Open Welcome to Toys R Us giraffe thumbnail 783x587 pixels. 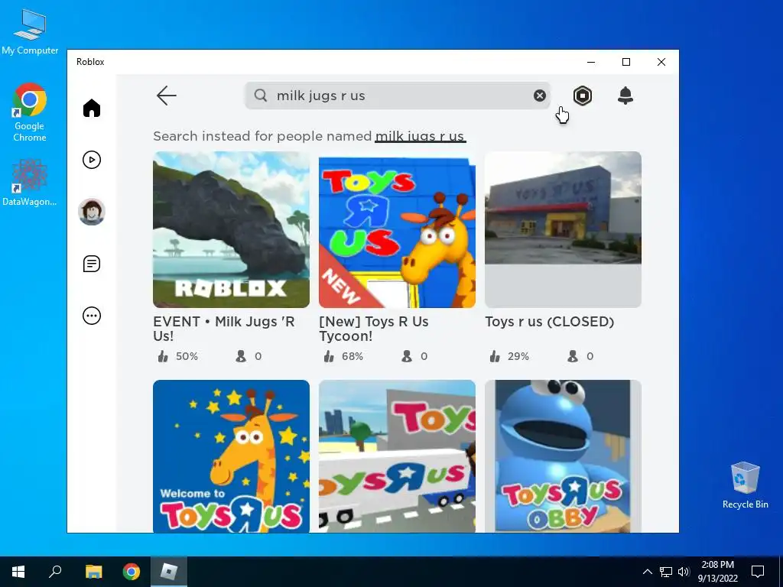tap(231, 456)
